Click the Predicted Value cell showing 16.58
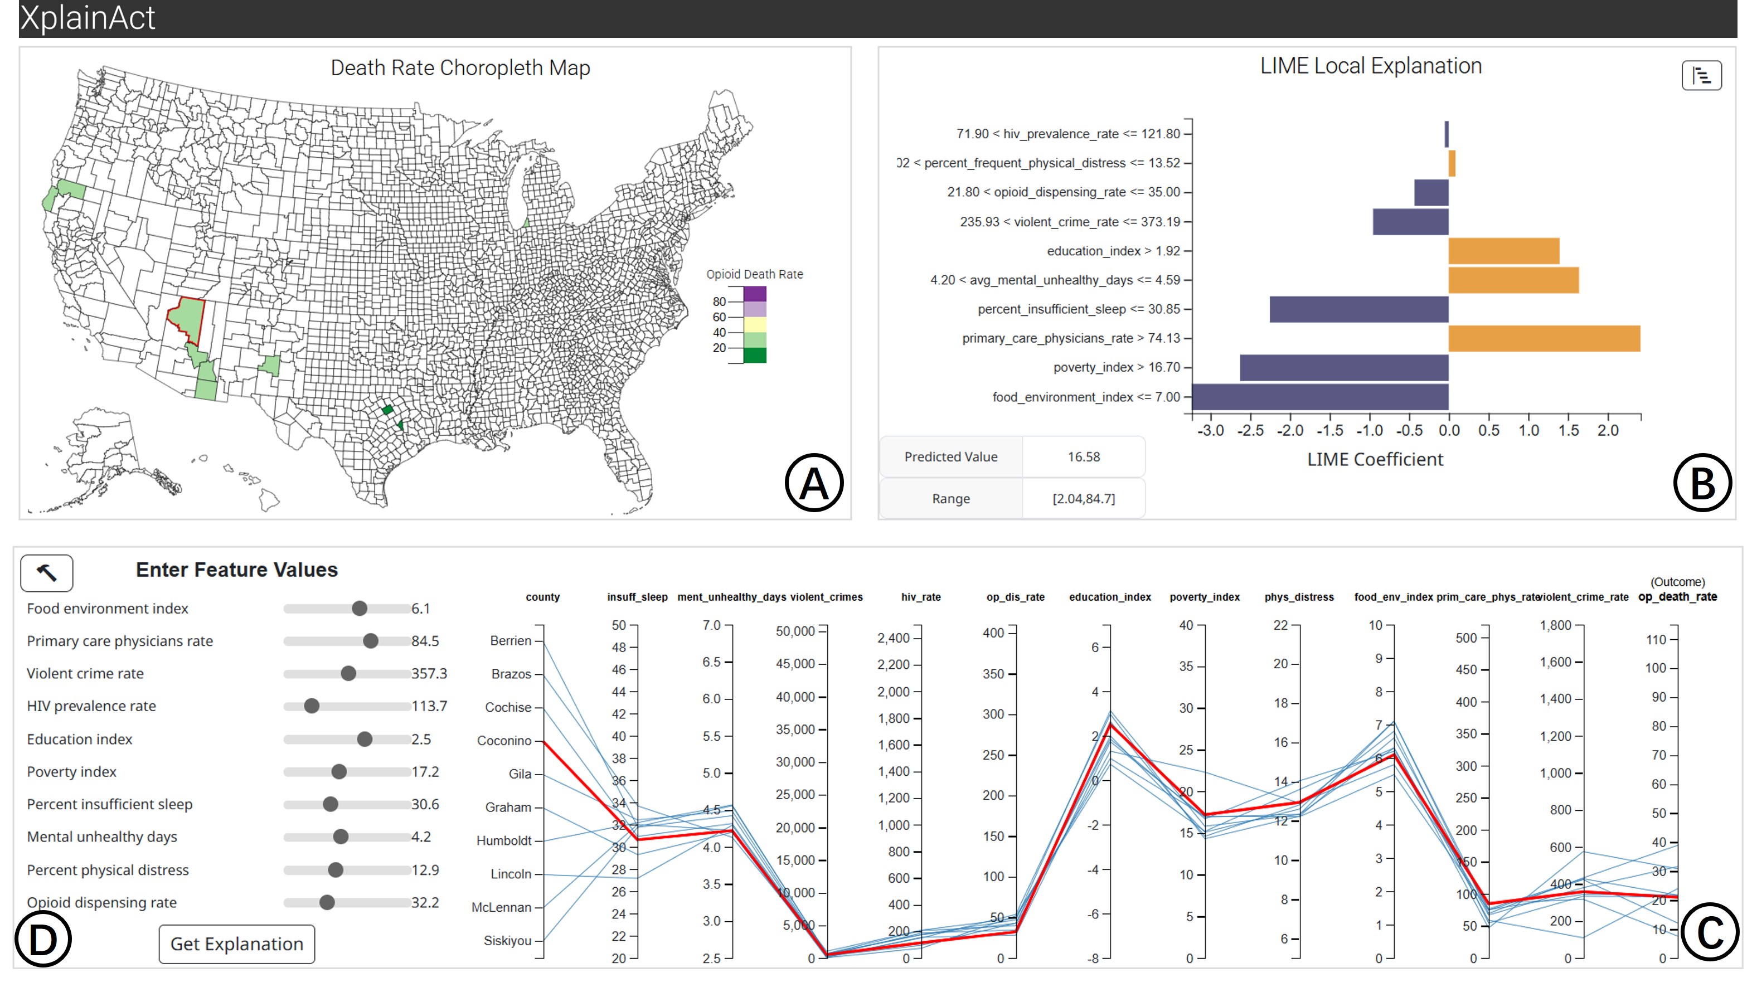1752x992 pixels. point(1083,457)
